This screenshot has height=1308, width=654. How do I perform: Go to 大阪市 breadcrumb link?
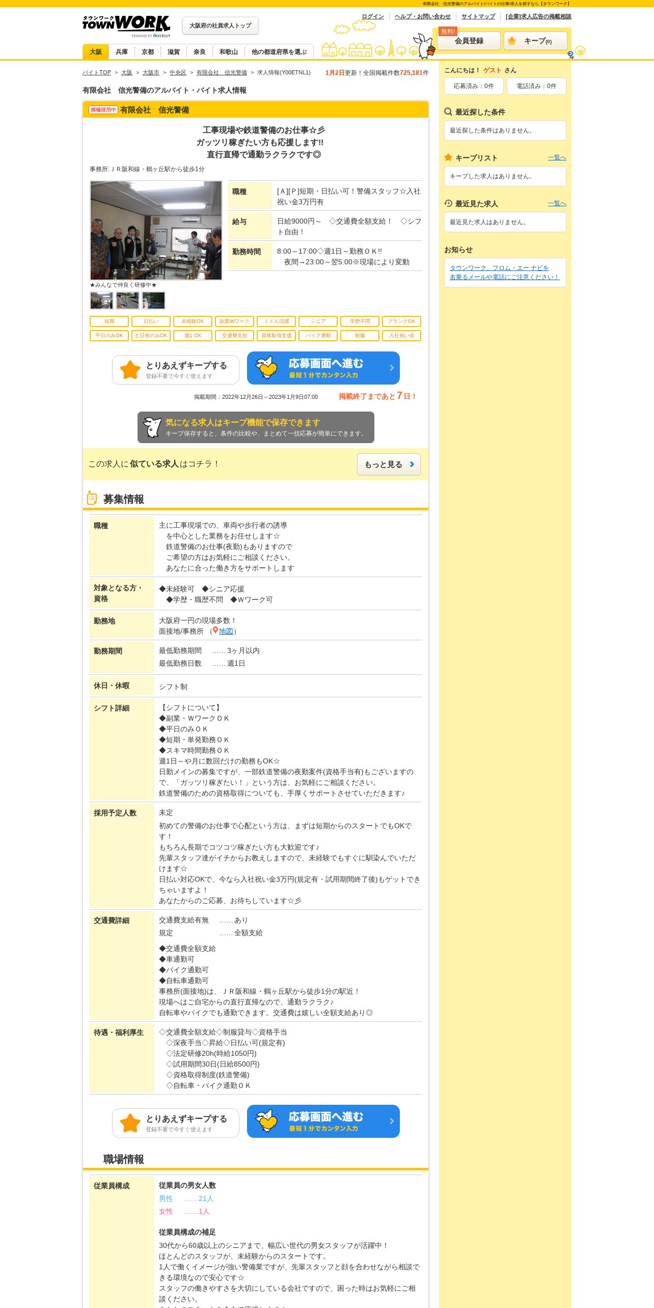click(151, 73)
